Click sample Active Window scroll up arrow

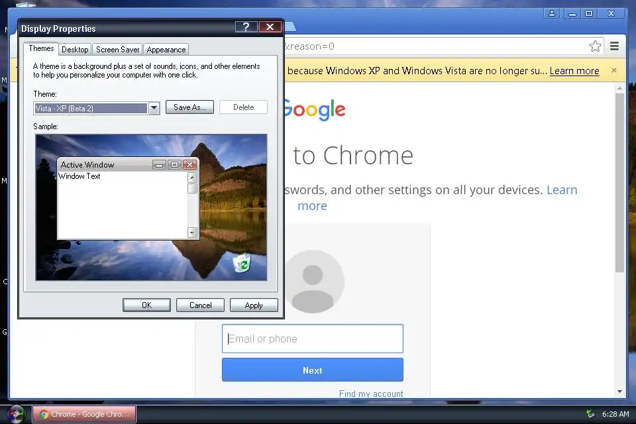point(192,178)
